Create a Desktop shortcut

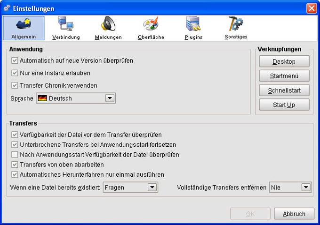point(284,61)
